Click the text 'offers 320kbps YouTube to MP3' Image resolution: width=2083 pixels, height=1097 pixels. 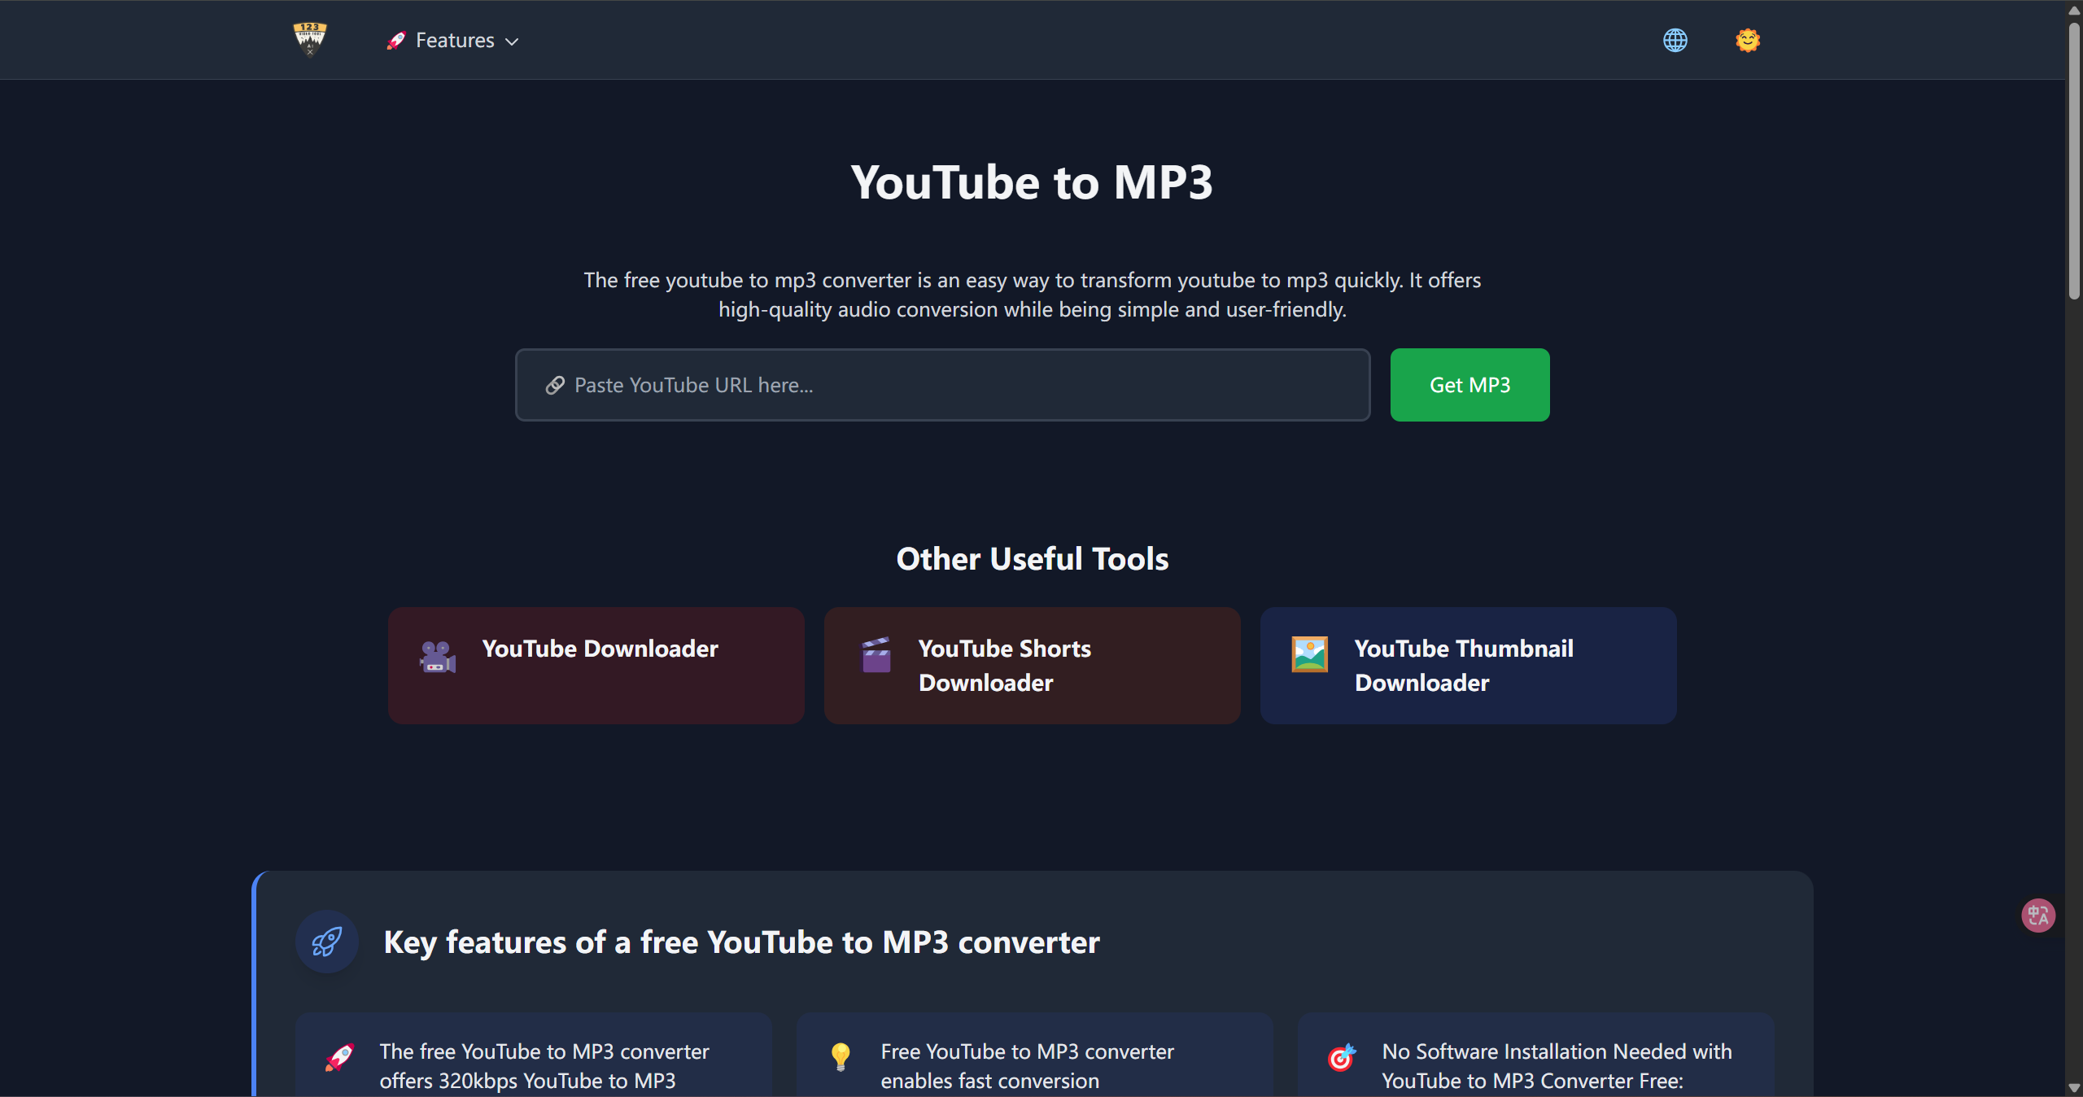[527, 1081]
